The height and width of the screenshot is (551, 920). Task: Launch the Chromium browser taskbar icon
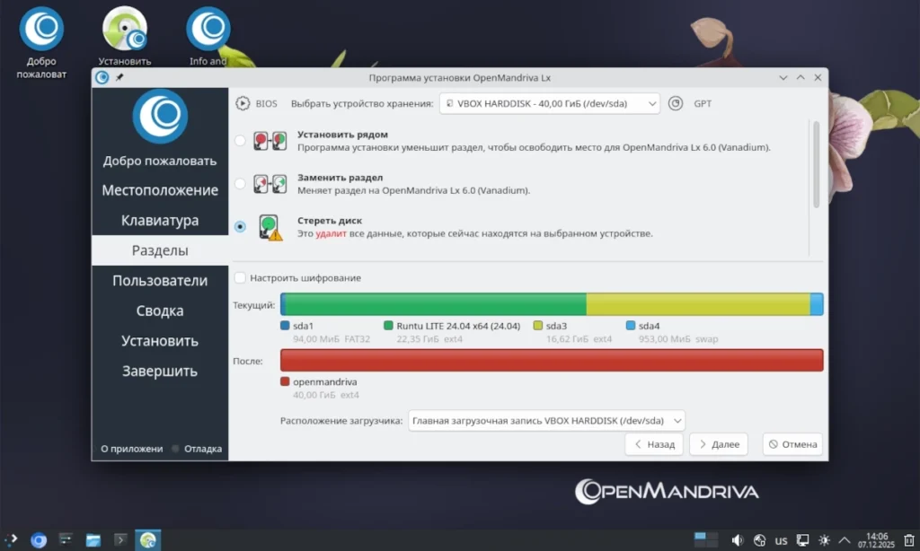tap(39, 540)
